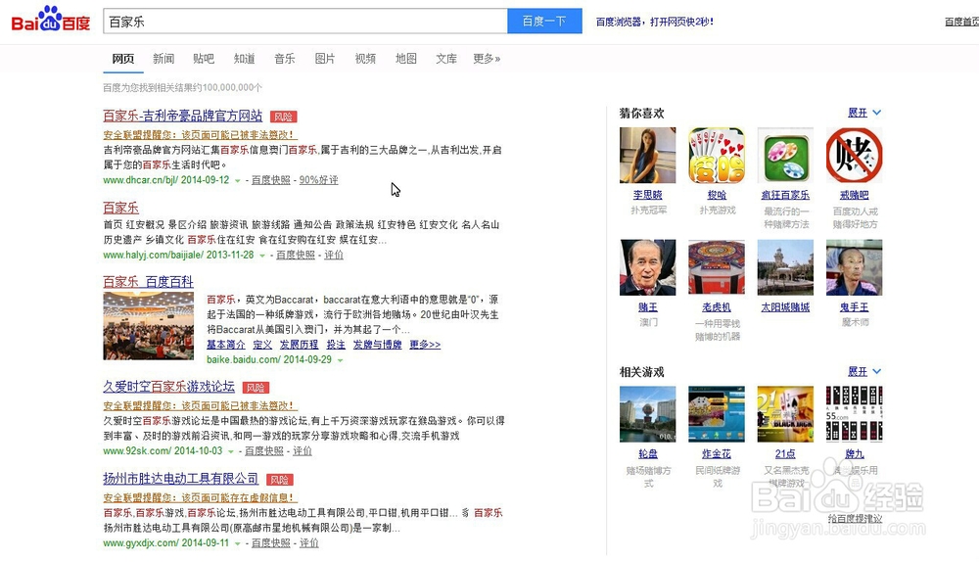Open 百度快照 for the halyj.com result
979x562 pixels.
[x=296, y=255]
